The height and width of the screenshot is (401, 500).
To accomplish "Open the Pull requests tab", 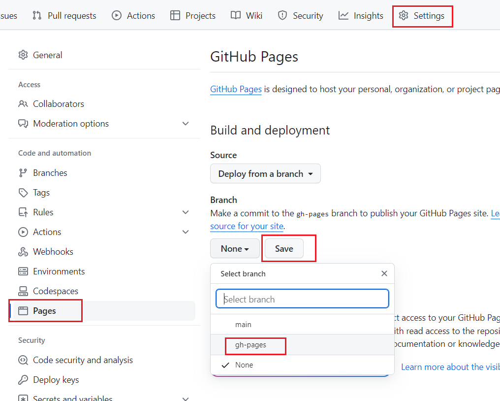I will [x=64, y=15].
